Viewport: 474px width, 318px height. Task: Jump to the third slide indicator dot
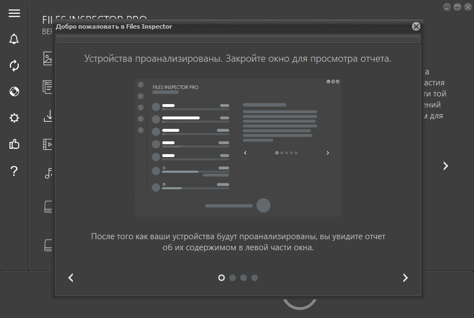tap(244, 278)
